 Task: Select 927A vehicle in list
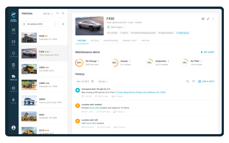click(x=43, y=130)
